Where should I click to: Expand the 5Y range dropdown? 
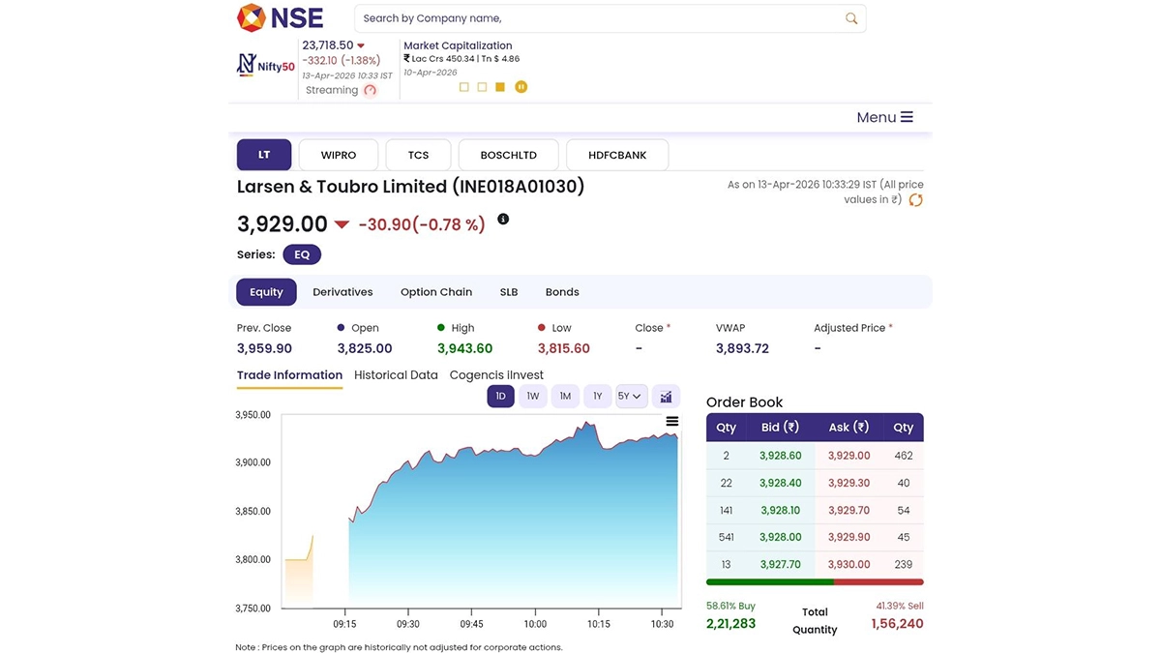click(630, 397)
